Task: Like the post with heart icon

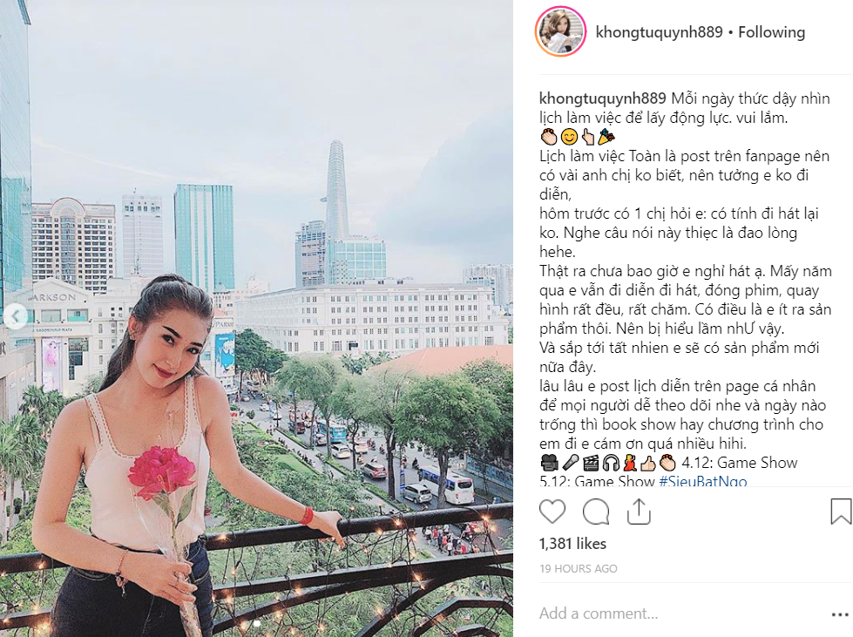Action: [x=552, y=512]
